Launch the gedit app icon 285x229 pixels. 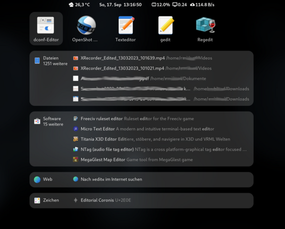[x=166, y=25]
